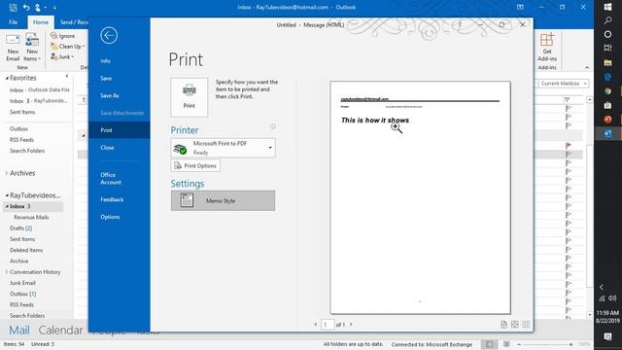Switch to Mail navigation
622x350 pixels.
tap(19, 331)
